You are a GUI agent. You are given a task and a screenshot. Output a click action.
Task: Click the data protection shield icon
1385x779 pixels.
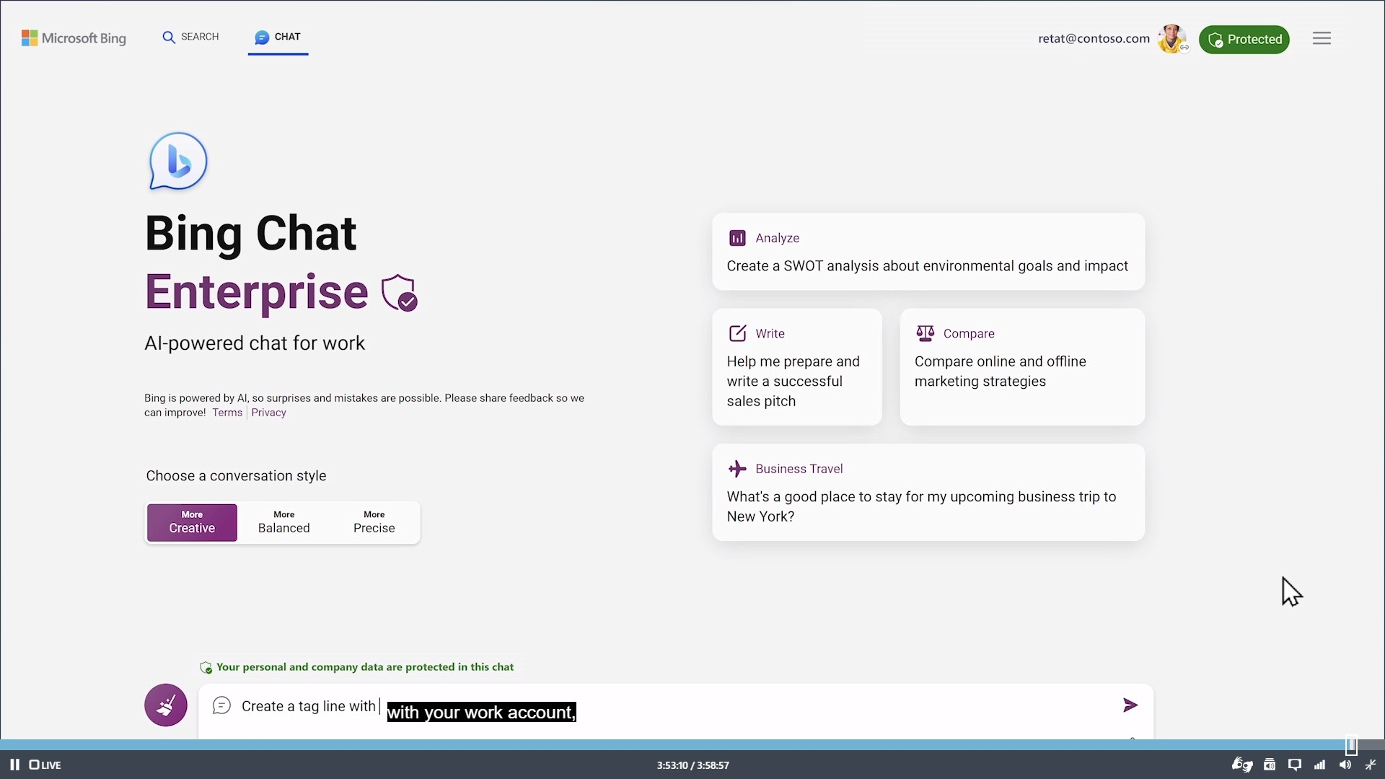(x=206, y=666)
